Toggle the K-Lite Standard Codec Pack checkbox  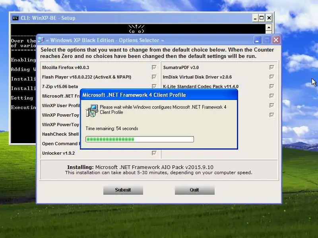coord(272,86)
